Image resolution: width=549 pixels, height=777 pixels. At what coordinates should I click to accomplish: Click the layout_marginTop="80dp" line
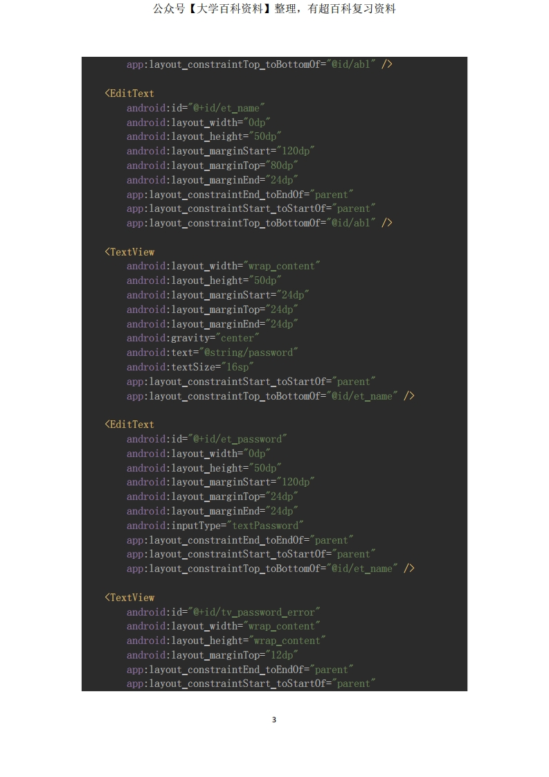tap(212, 166)
